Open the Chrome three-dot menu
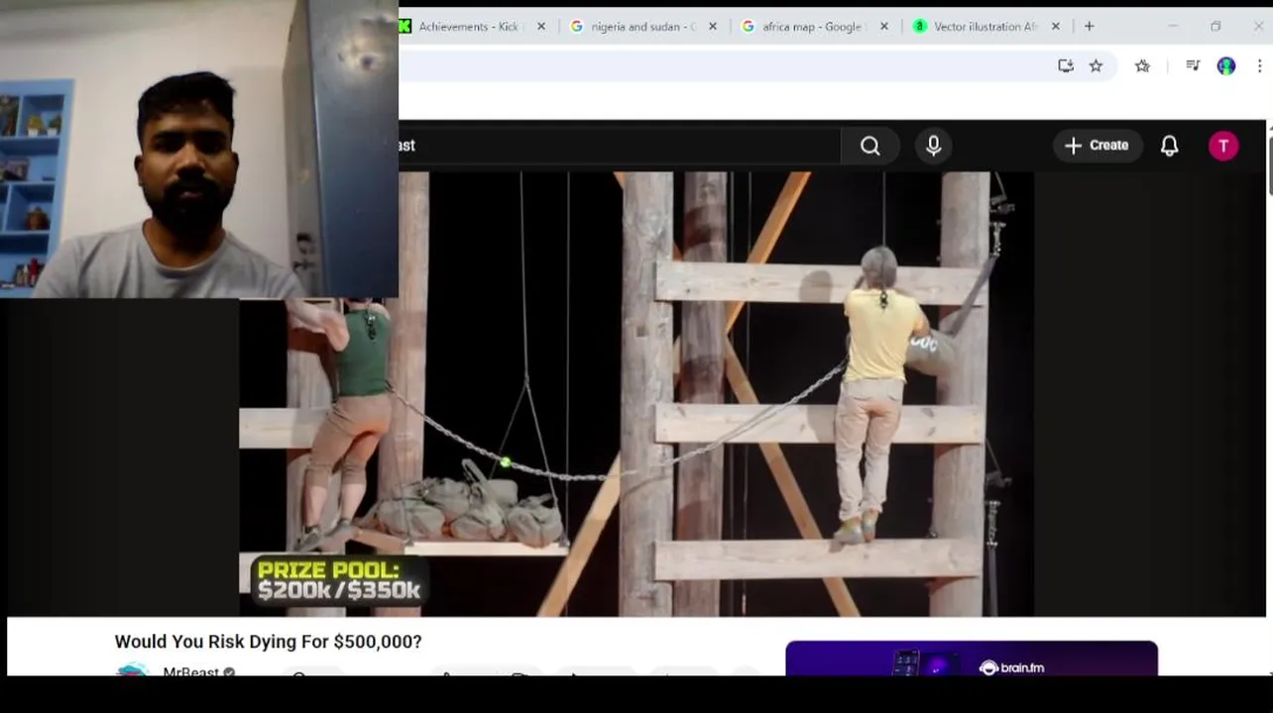 pos(1259,65)
